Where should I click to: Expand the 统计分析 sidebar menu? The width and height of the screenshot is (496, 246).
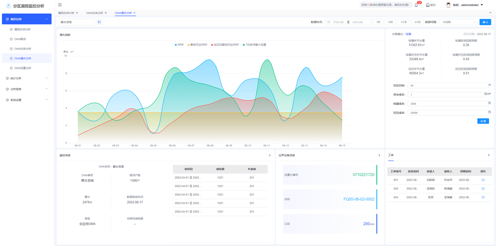point(26,78)
